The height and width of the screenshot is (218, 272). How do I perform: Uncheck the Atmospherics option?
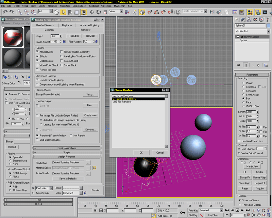click(x=37, y=52)
